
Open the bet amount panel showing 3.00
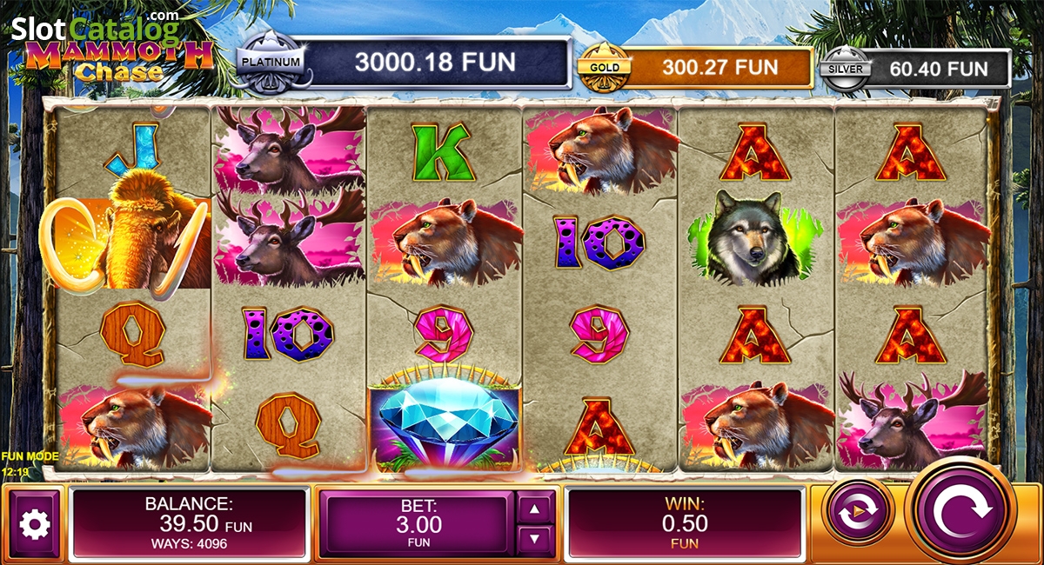click(x=419, y=524)
